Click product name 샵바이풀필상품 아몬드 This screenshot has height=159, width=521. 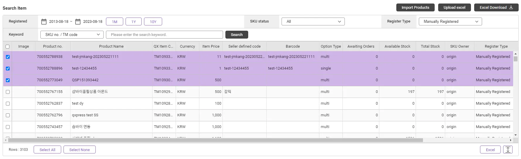tap(90, 92)
